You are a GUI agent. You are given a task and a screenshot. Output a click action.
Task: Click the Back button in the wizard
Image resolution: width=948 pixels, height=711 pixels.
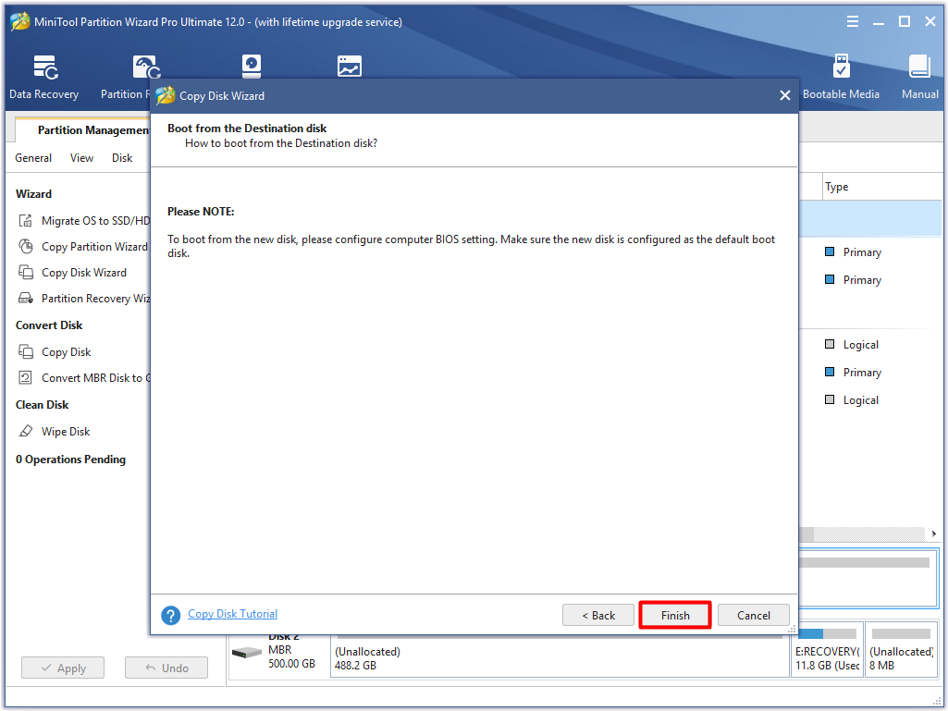(x=598, y=615)
